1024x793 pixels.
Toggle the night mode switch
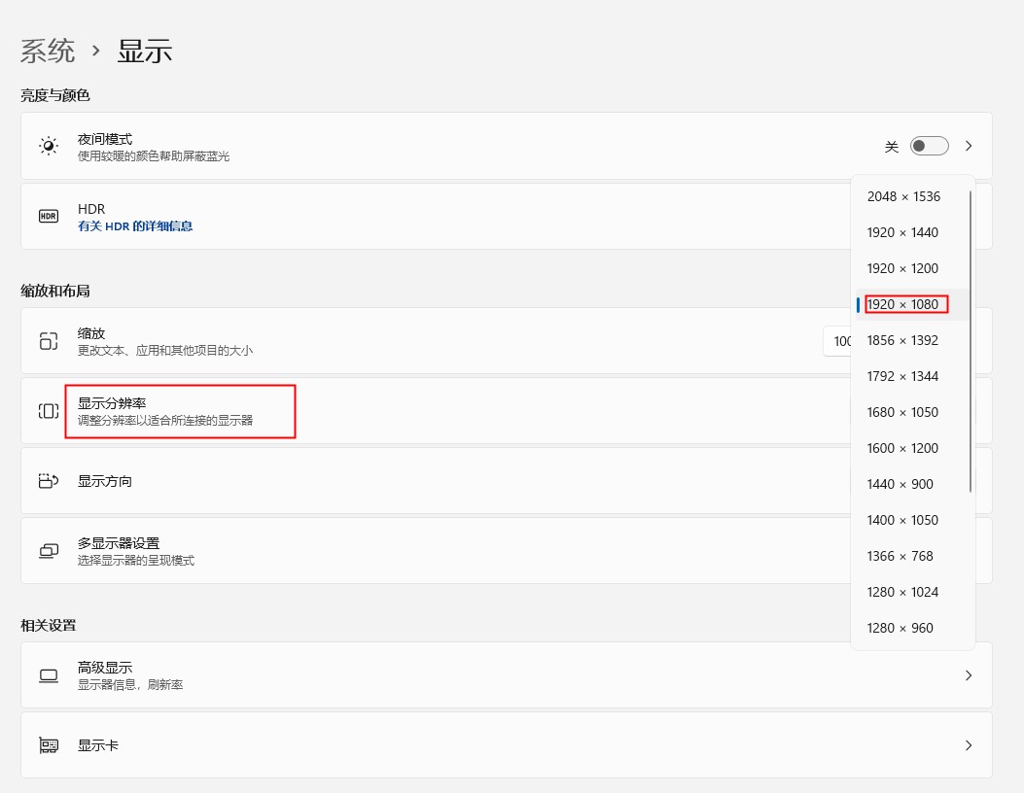pos(929,146)
